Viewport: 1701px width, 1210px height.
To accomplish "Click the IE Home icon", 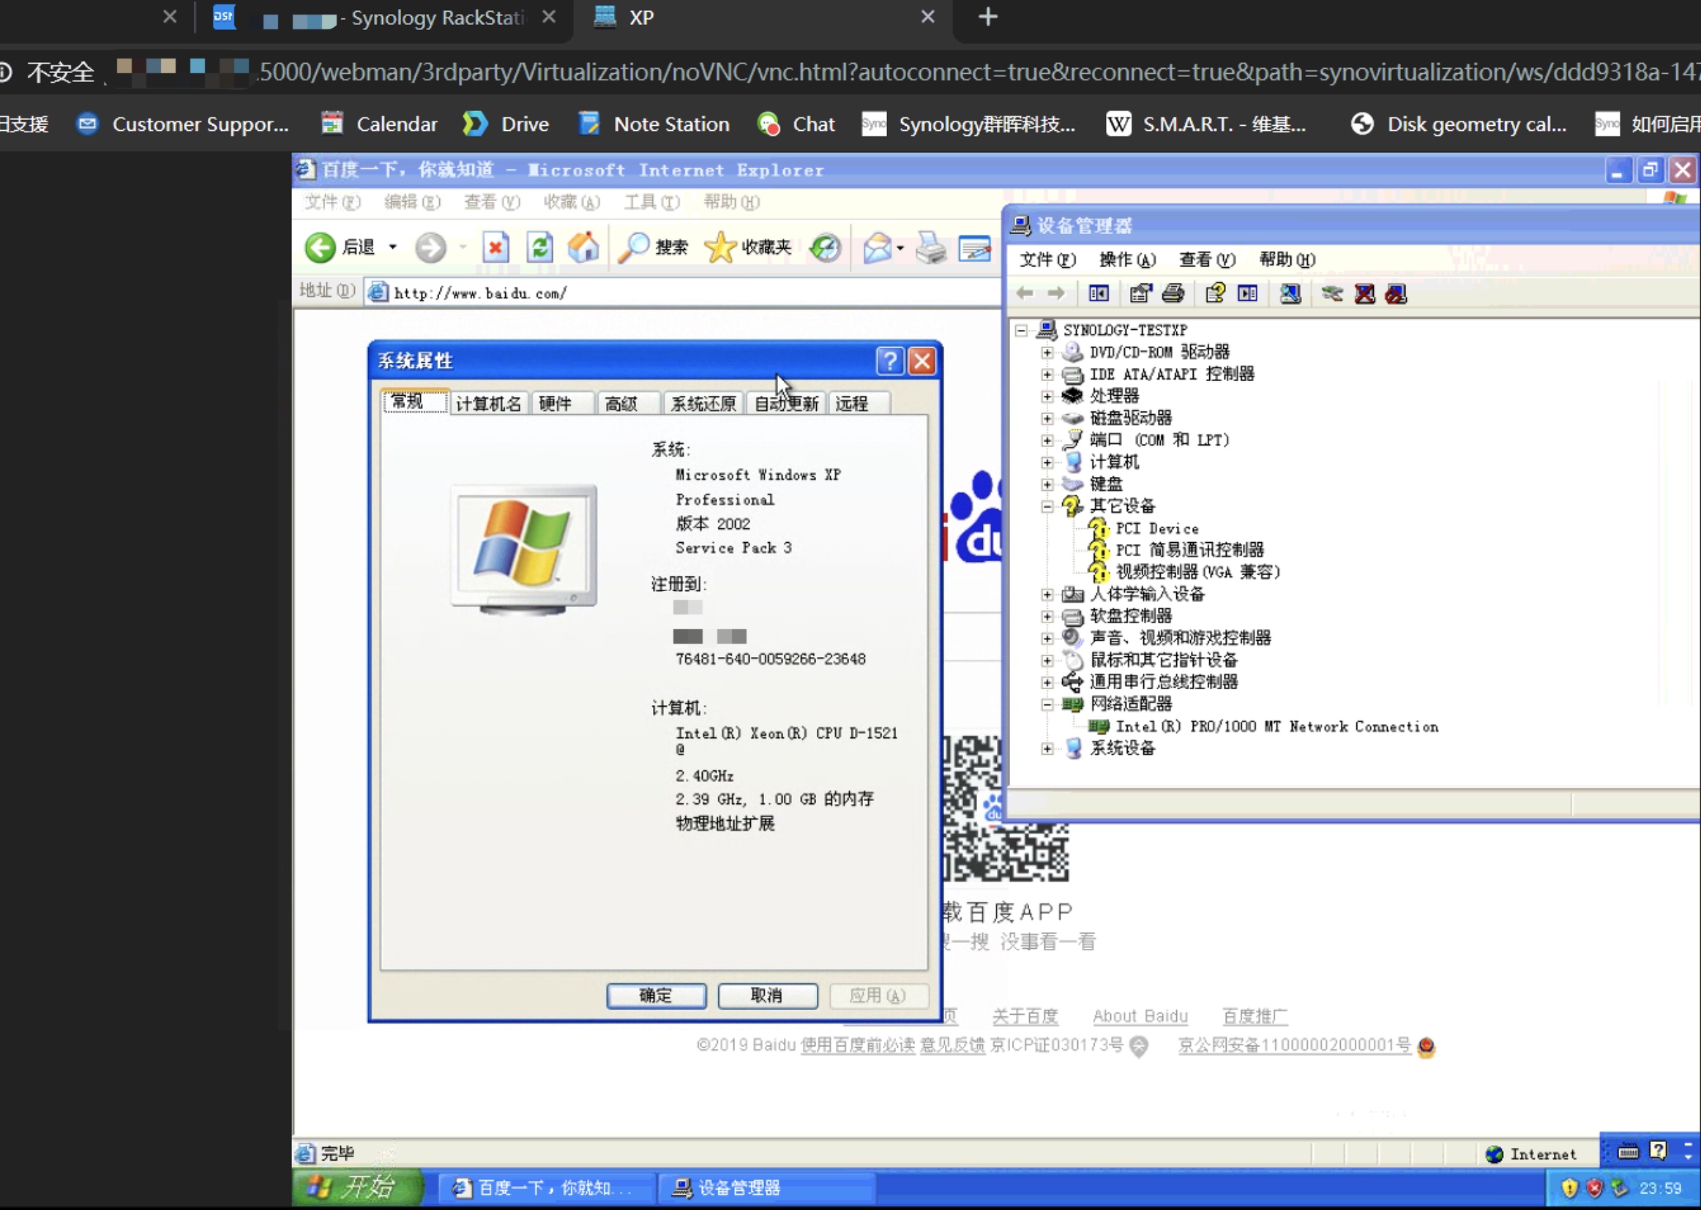I will (x=583, y=247).
